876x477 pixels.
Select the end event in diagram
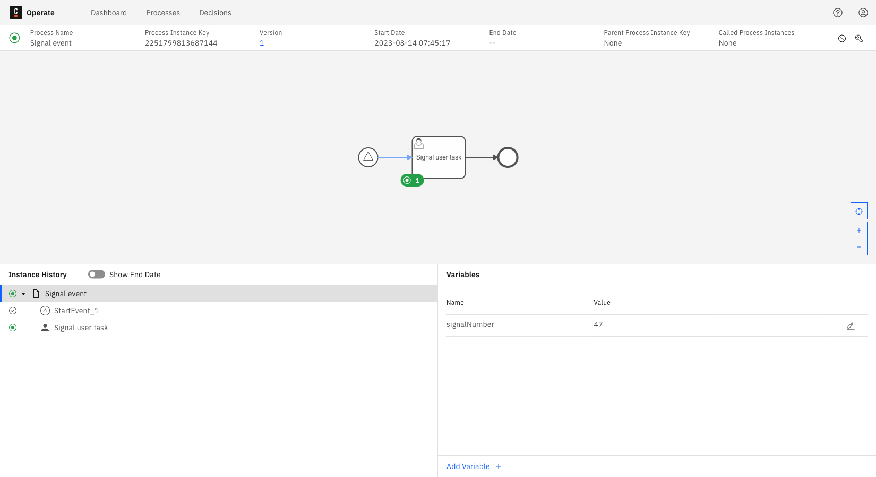pyautogui.click(x=508, y=157)
